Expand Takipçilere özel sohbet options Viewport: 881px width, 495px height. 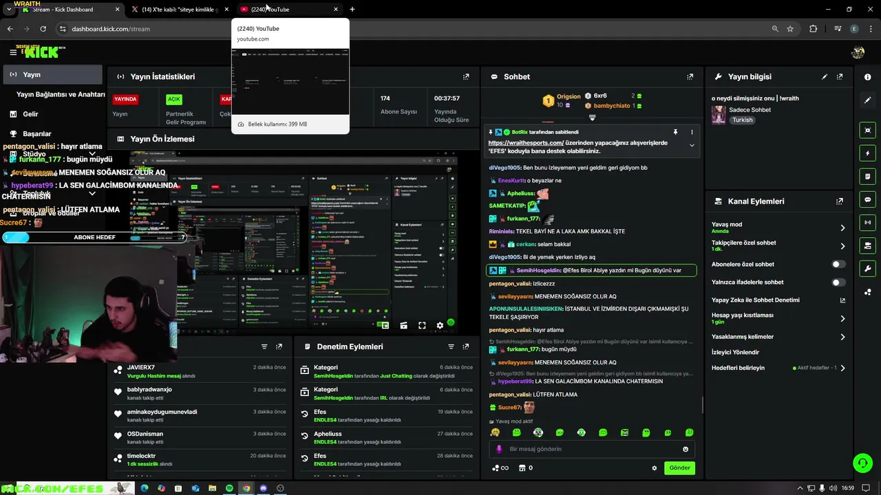tap(842, 245)
